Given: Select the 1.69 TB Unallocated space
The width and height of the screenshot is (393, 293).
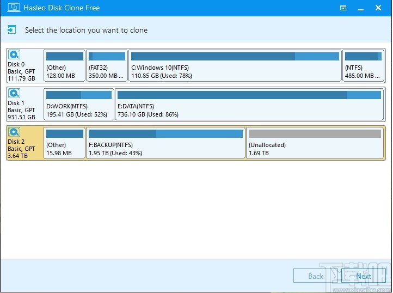Looking at the screenshot, I should [x=315, y=143].
